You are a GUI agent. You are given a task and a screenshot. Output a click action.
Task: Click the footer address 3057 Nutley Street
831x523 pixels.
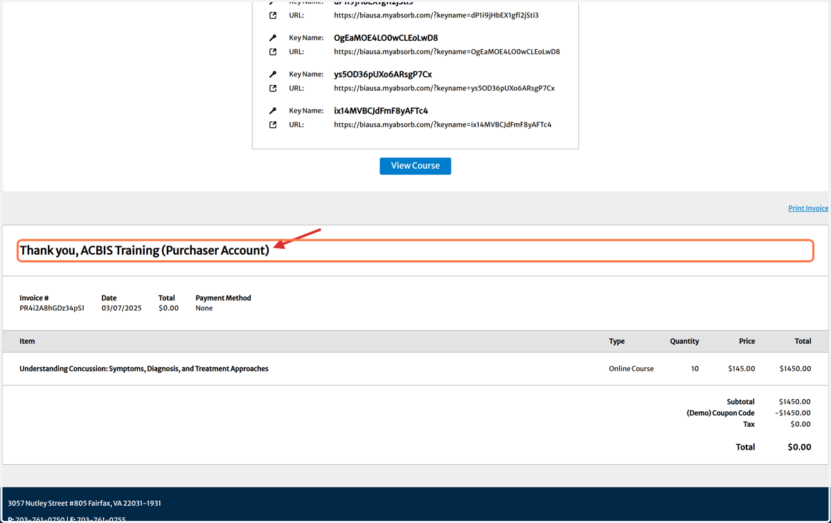(84, 504)
